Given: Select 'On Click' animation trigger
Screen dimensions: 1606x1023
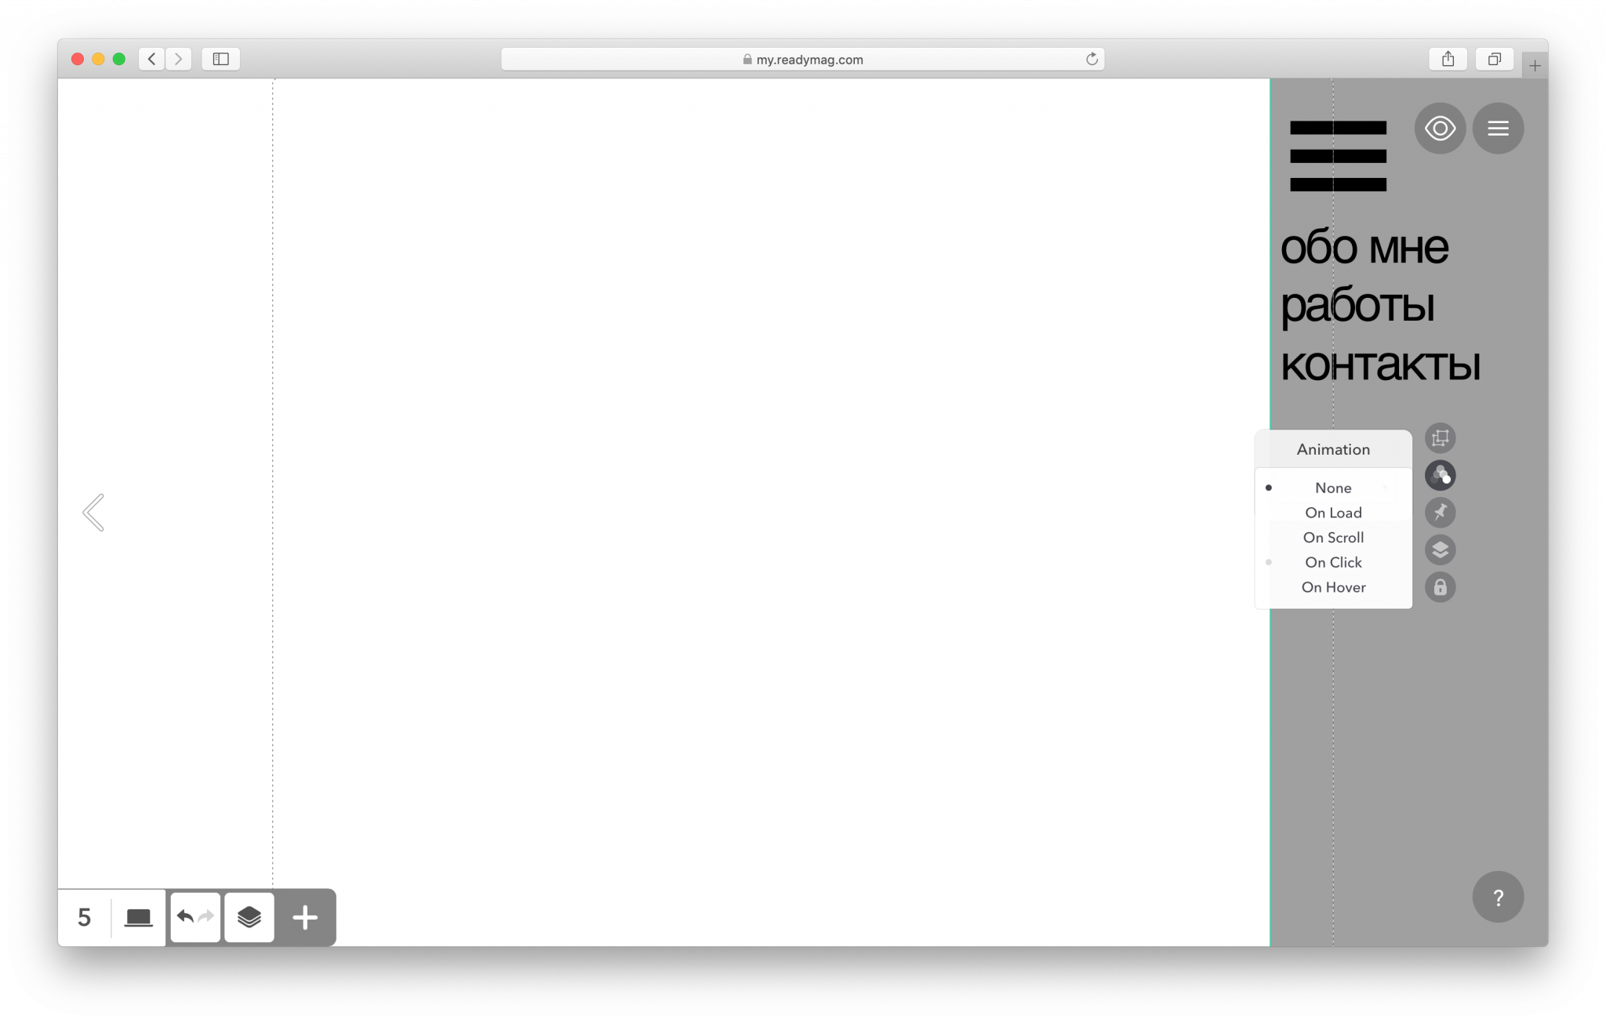Looking at the screenshot, I should (1333, 562).
